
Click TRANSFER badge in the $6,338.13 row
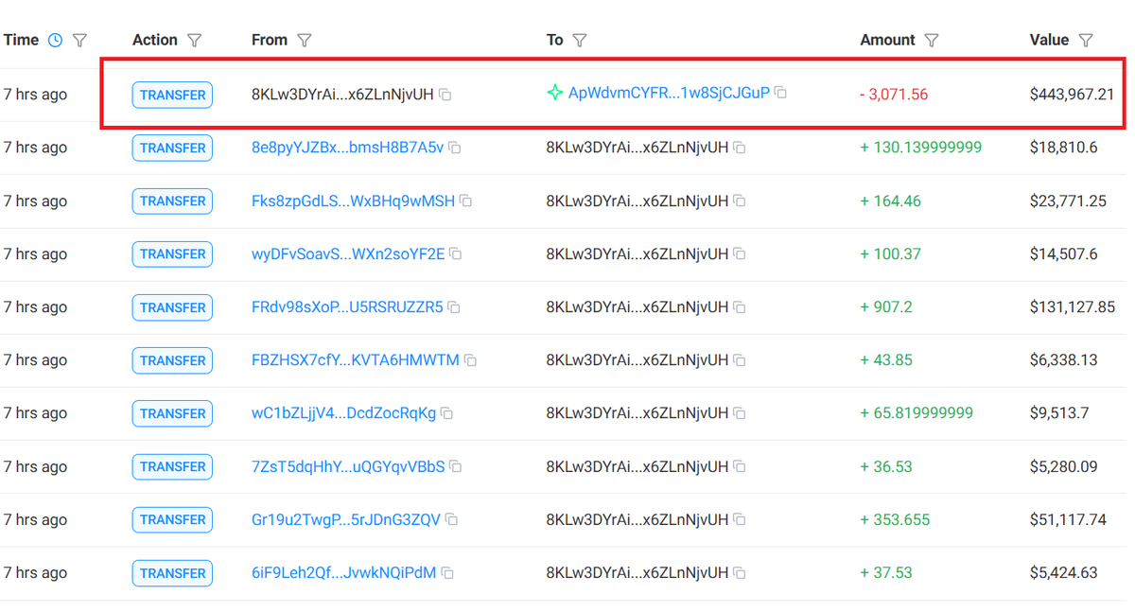pyautogui.click(x=172, y=360)
